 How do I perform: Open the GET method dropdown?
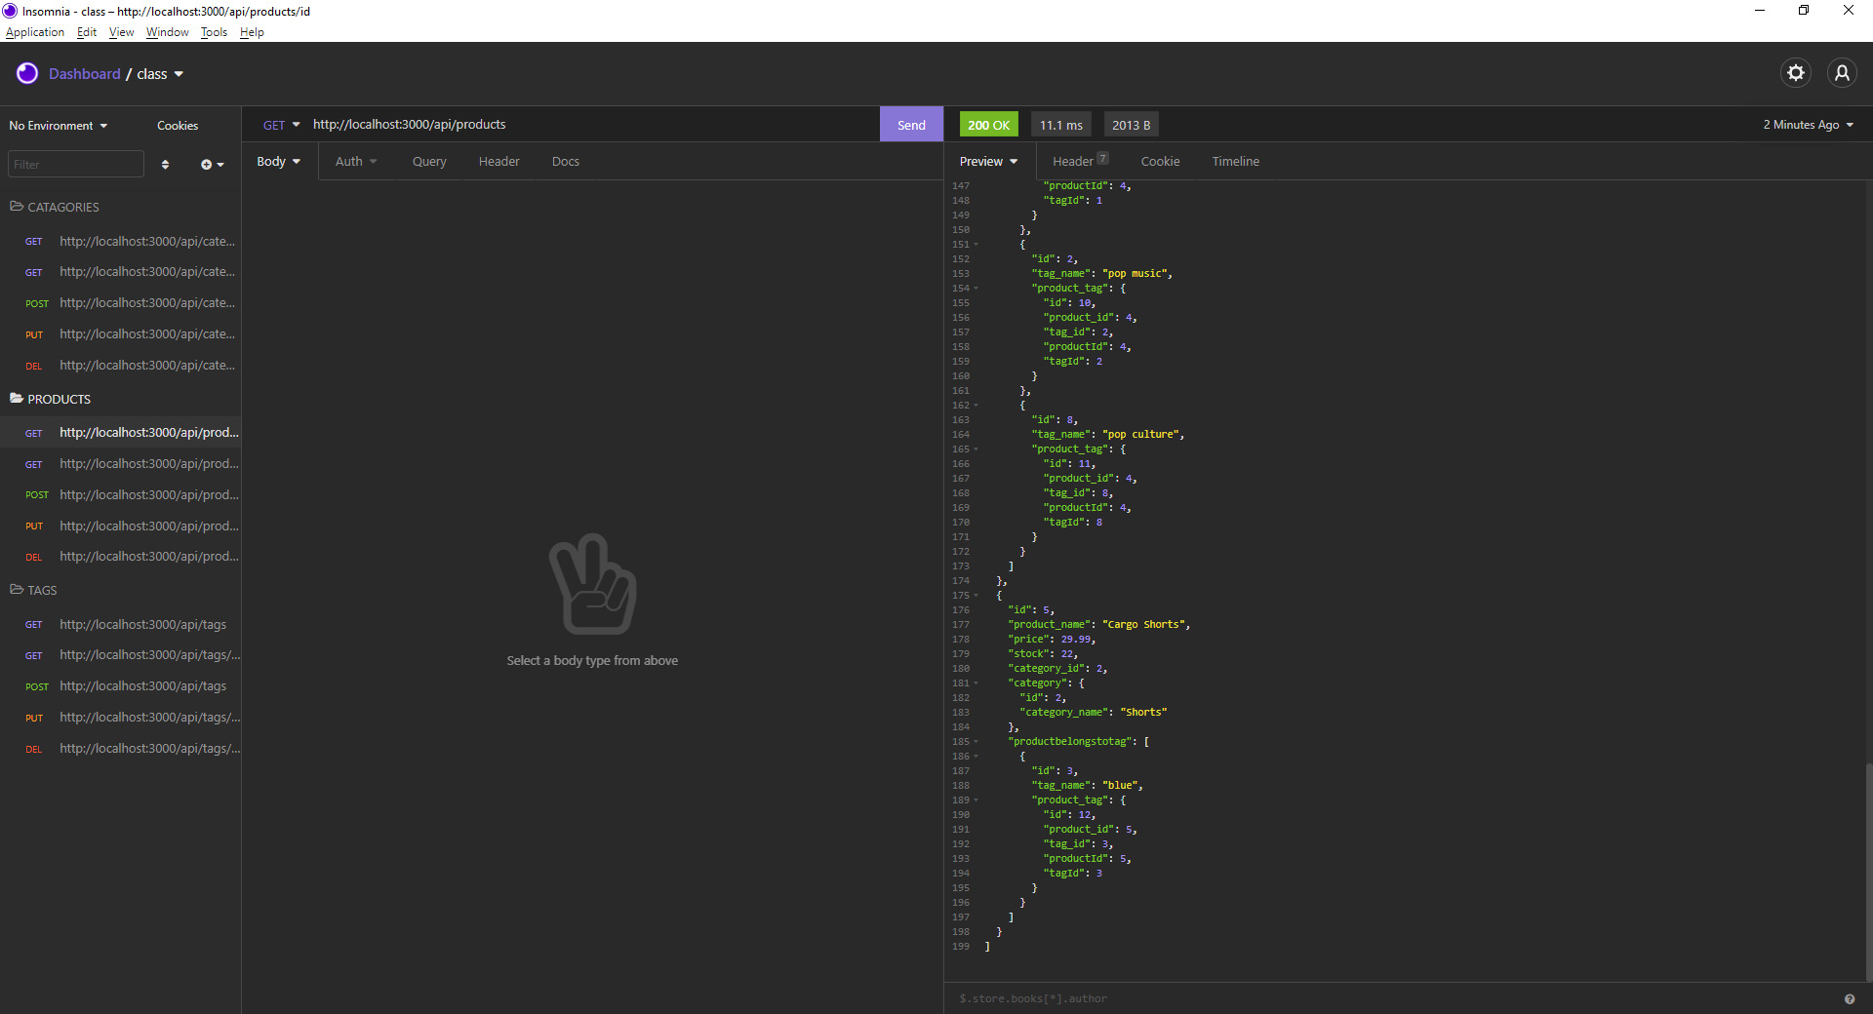click(x=281, y=125)
